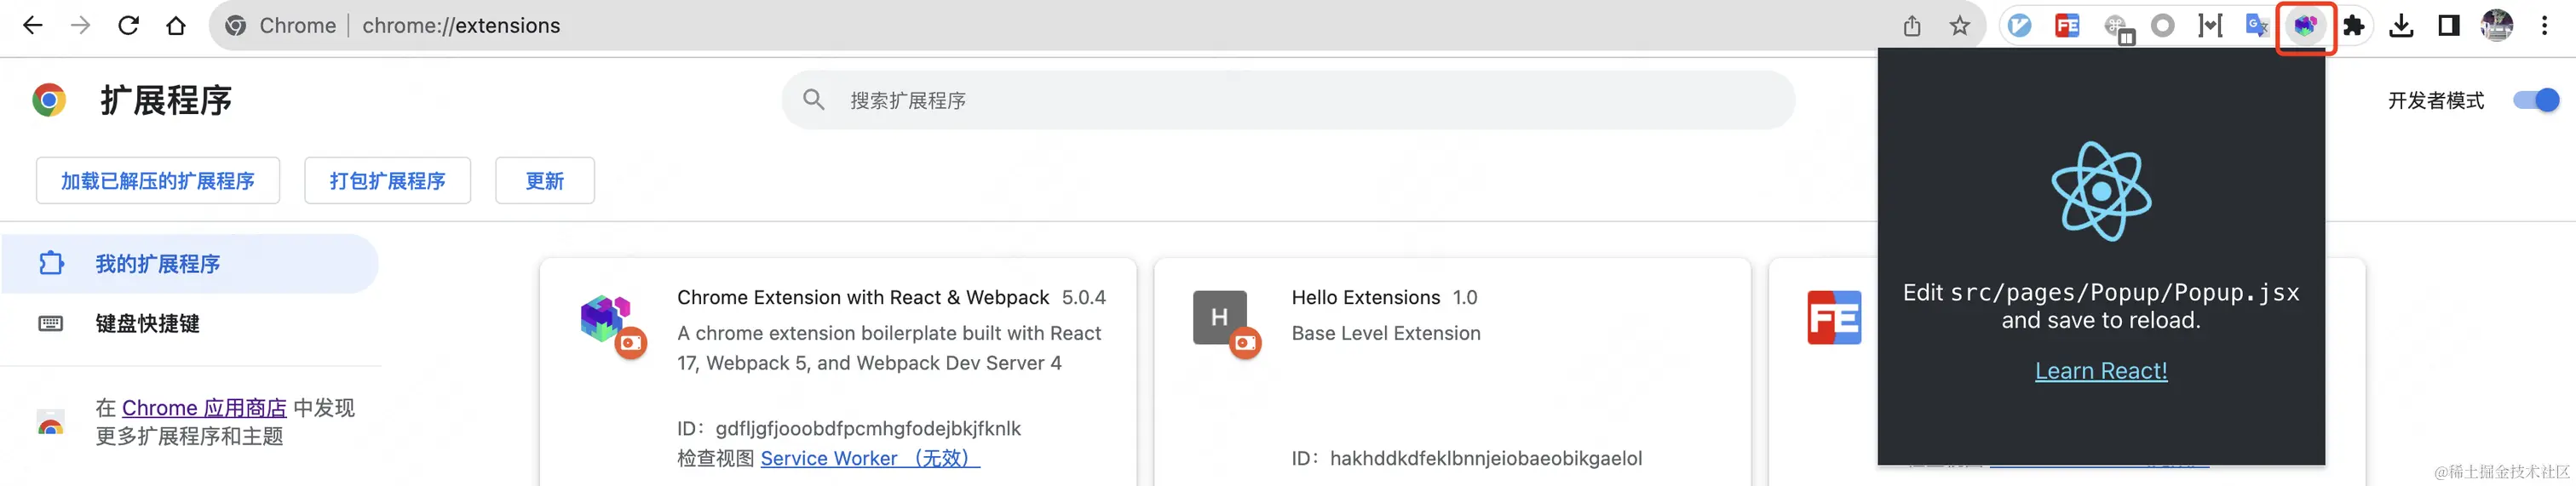Open the FE extension in toolbar

coord(2067,25)
